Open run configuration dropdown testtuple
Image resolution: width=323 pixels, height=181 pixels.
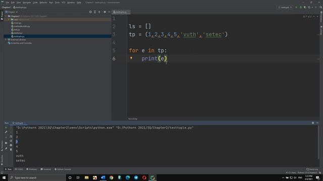[x=285, y=8]
